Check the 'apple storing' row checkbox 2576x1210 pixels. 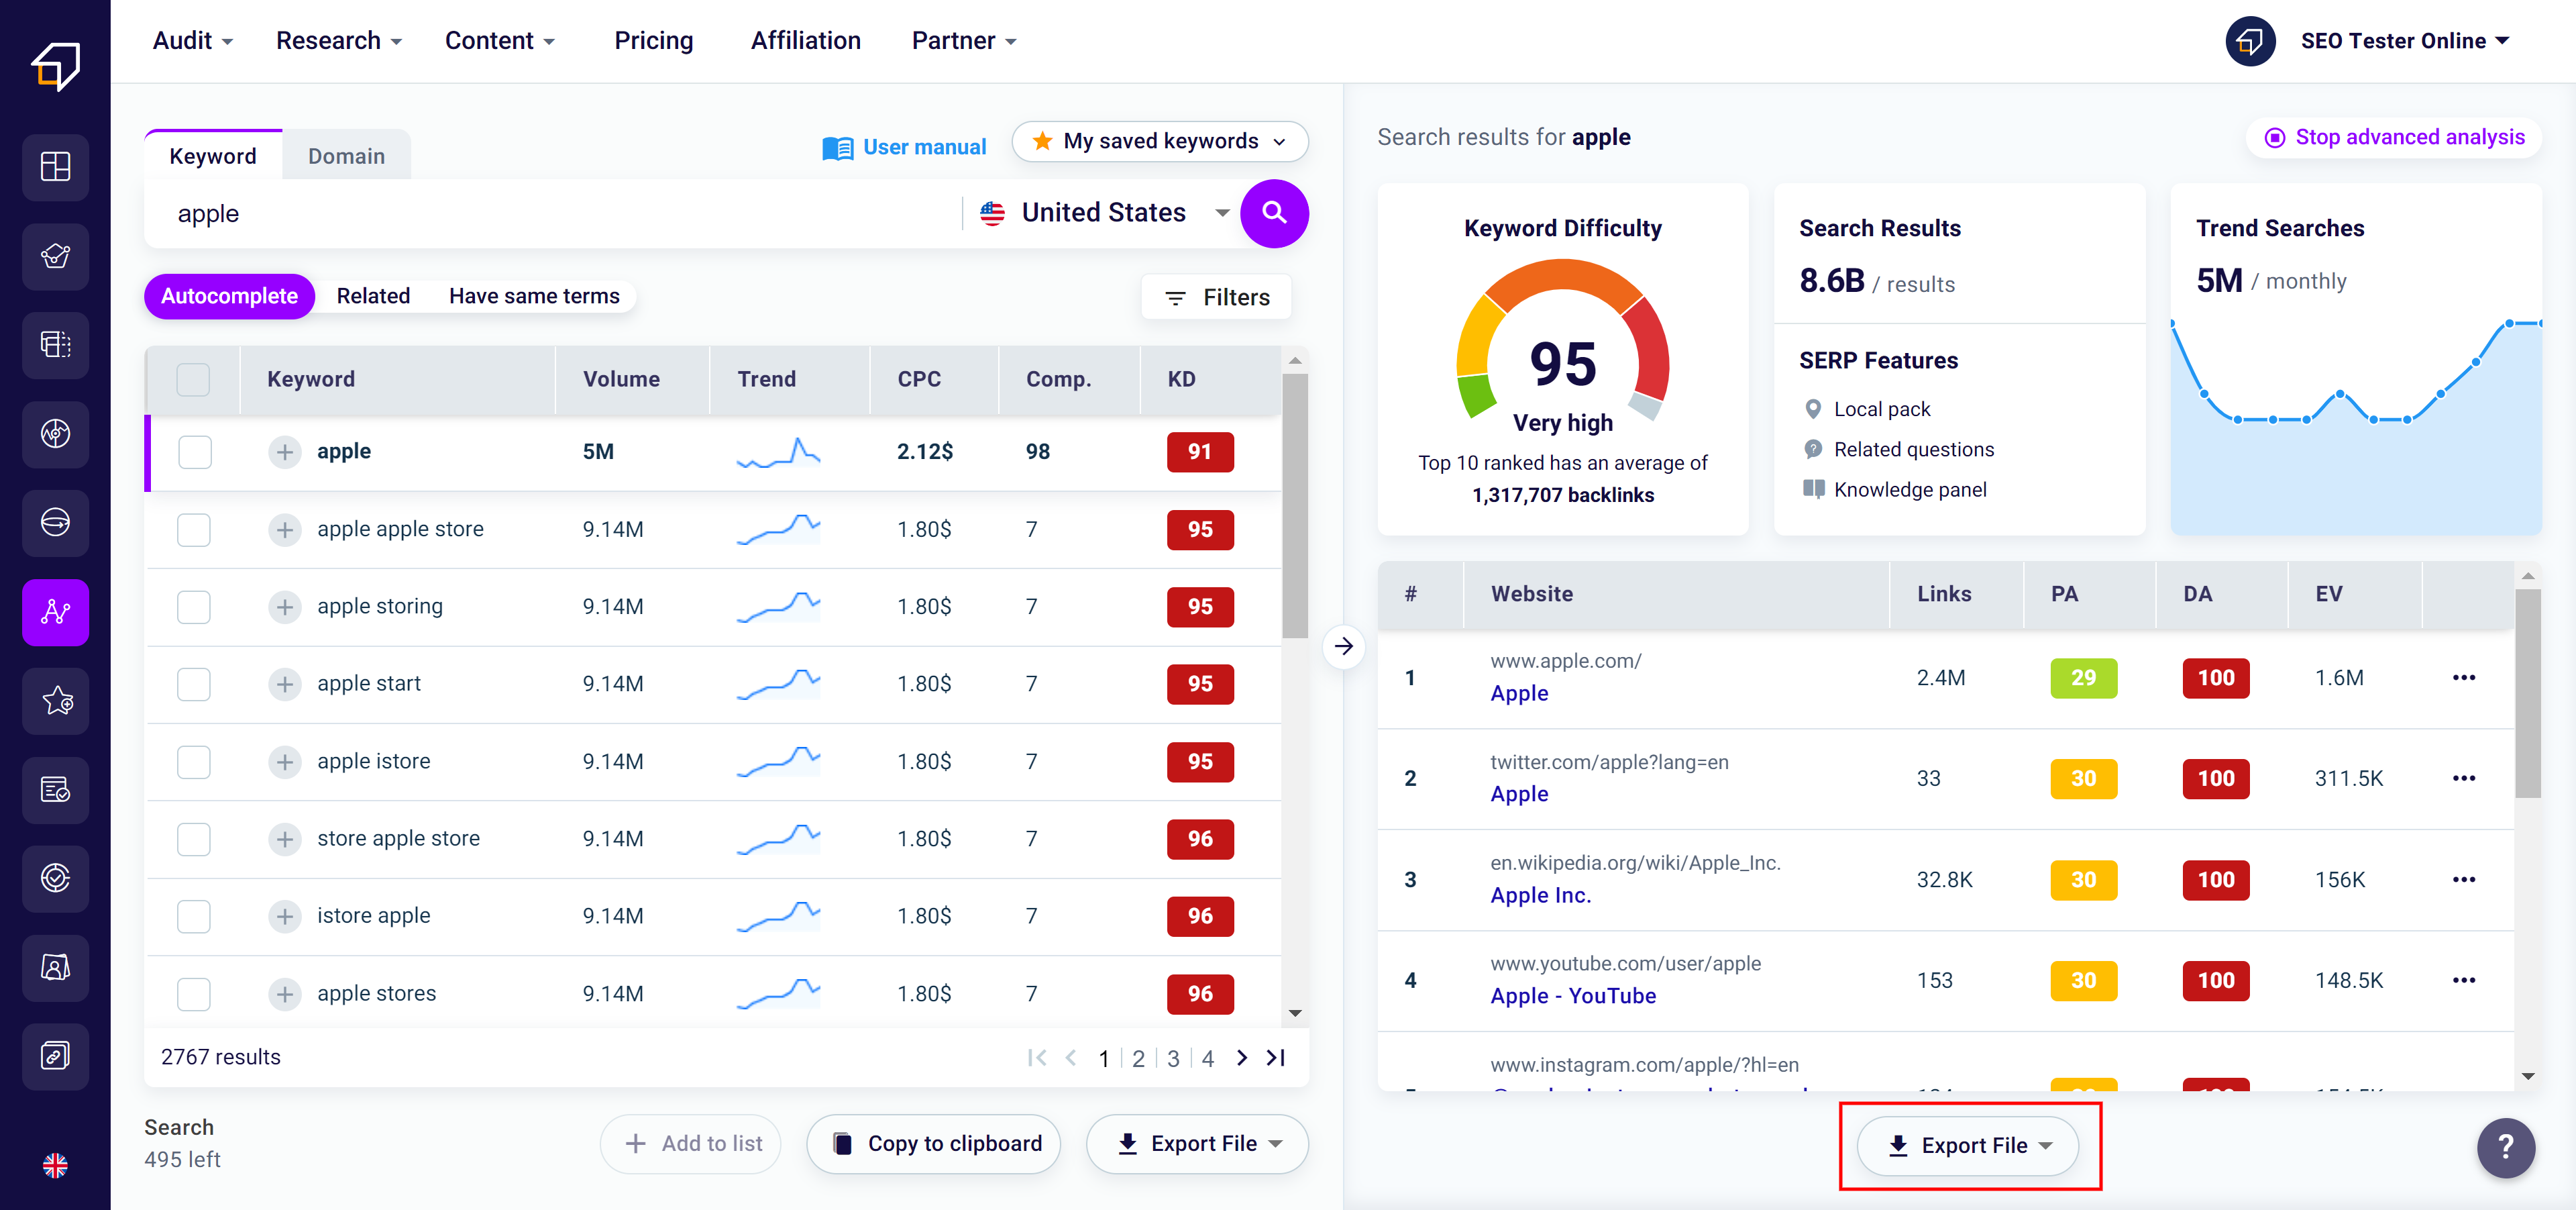pyautogui.click(x=194, y=607)
